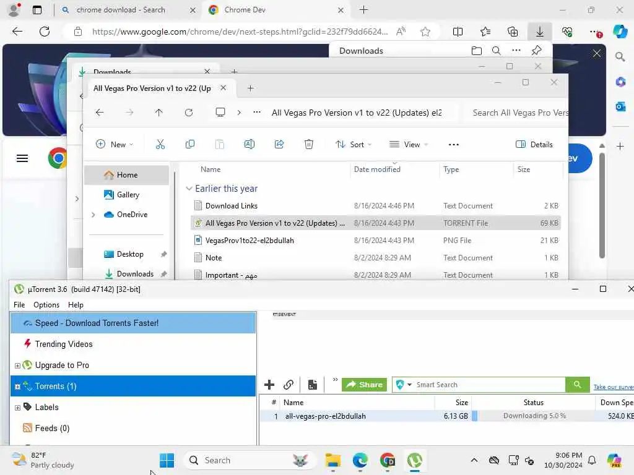The image size is (634, 475).
Task: Add this page to favorites star
Action: tap(425, 32)
